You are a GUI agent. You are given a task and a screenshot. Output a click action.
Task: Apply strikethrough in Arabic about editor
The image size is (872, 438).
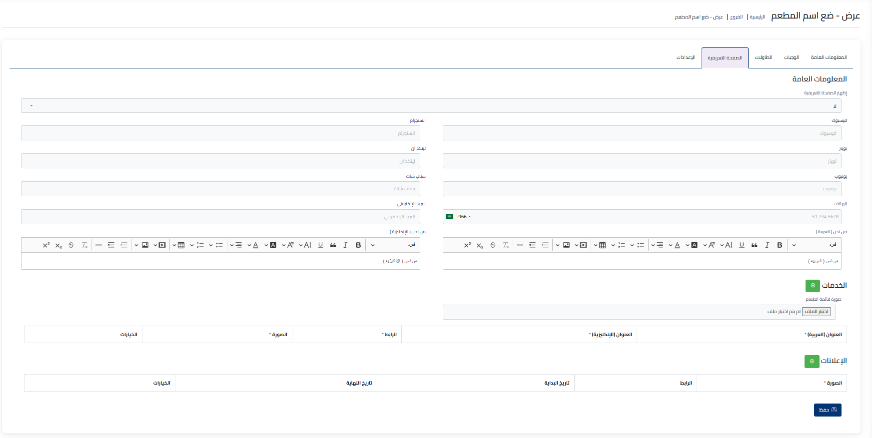pyautogui.click(x=493, y=245)
